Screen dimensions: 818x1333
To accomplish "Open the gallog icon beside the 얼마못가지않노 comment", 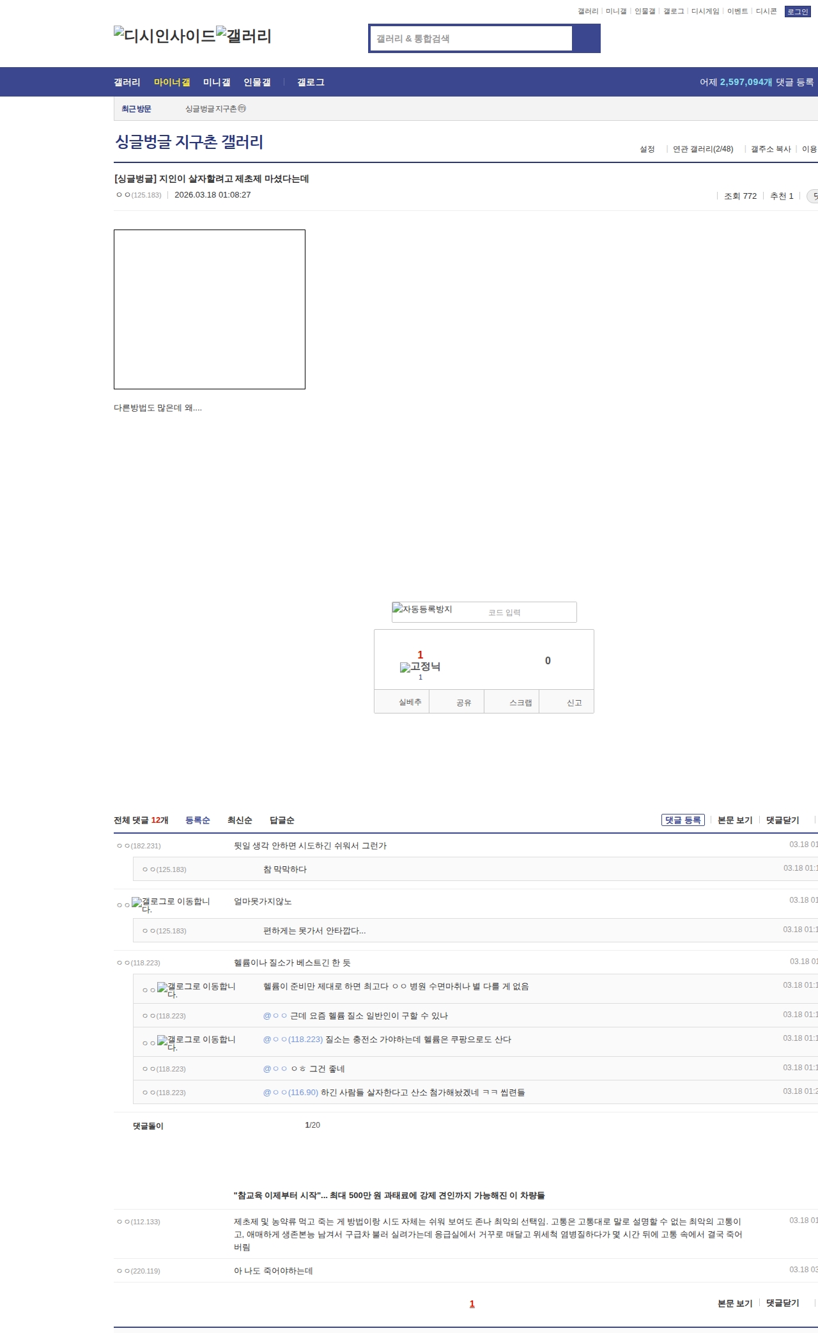I will (171, 905).
